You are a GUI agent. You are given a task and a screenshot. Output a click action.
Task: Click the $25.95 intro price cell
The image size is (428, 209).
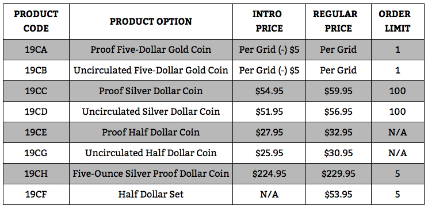(269, 153)
